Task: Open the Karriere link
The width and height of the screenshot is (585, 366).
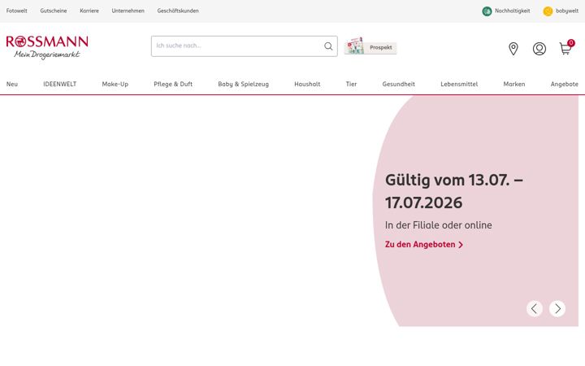Action: click(x=89, y=11)
